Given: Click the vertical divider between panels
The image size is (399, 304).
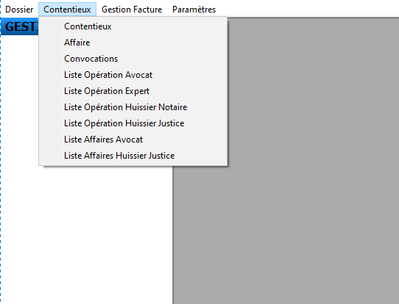Looking at the screenshot, I should coord(173,235).
